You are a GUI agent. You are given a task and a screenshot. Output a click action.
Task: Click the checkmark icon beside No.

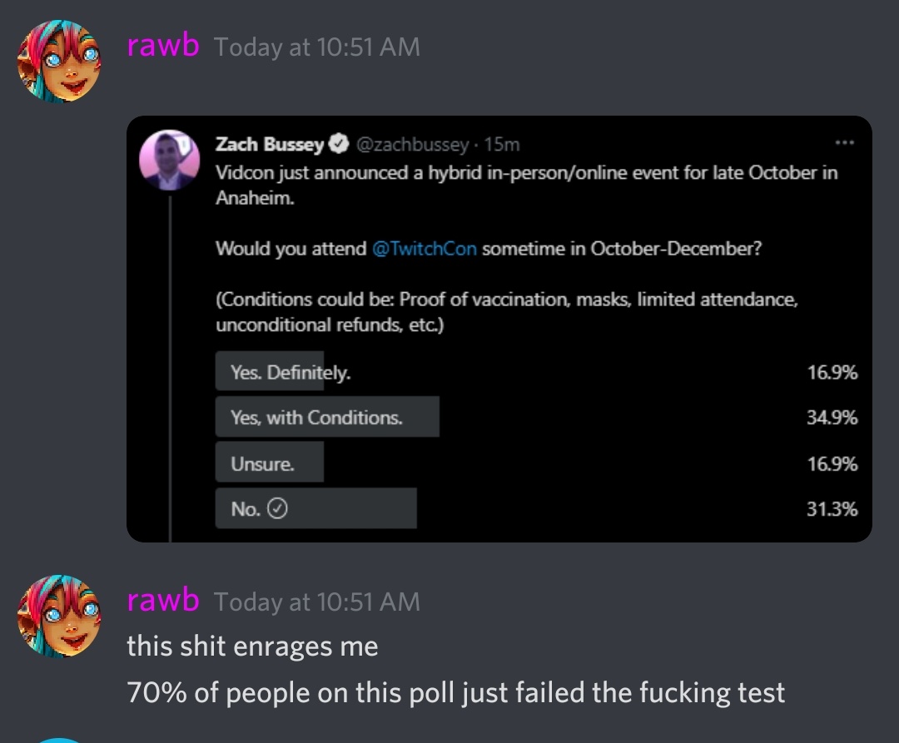coord(277,508)
